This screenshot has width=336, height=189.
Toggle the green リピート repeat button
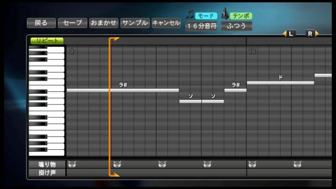tap(47, 40)
